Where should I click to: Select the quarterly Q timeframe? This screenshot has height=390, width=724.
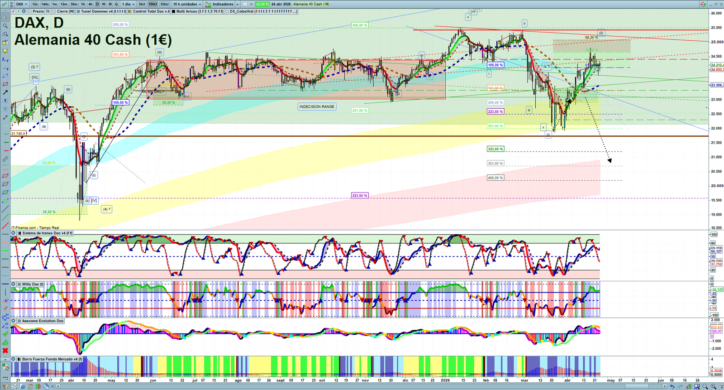(116, 4)
